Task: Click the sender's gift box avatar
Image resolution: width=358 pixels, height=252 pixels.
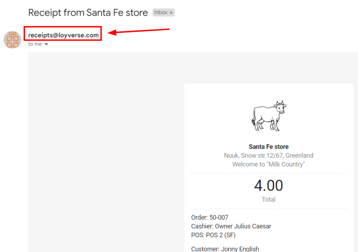Action: coord(13,40)
